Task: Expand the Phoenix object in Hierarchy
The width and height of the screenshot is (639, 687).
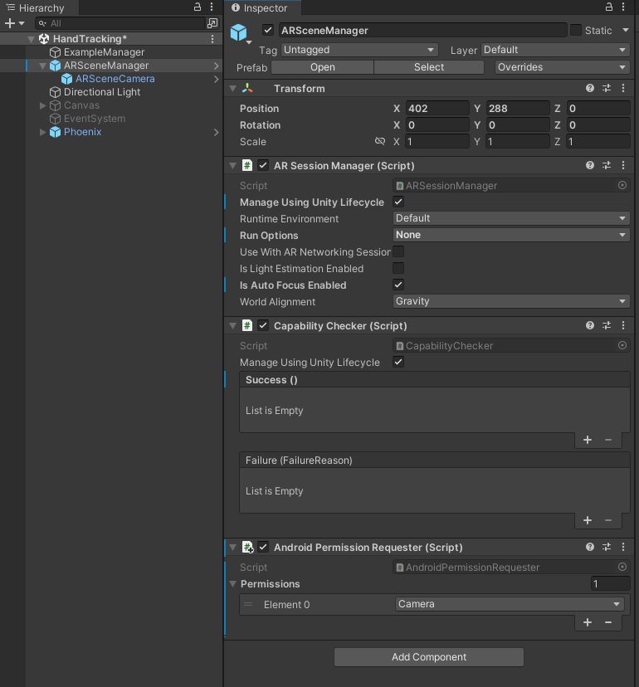Action: tap(42, 132)
